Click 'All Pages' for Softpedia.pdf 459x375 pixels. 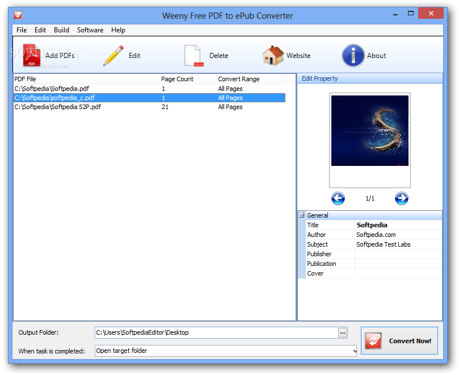(x=230, y=89)
